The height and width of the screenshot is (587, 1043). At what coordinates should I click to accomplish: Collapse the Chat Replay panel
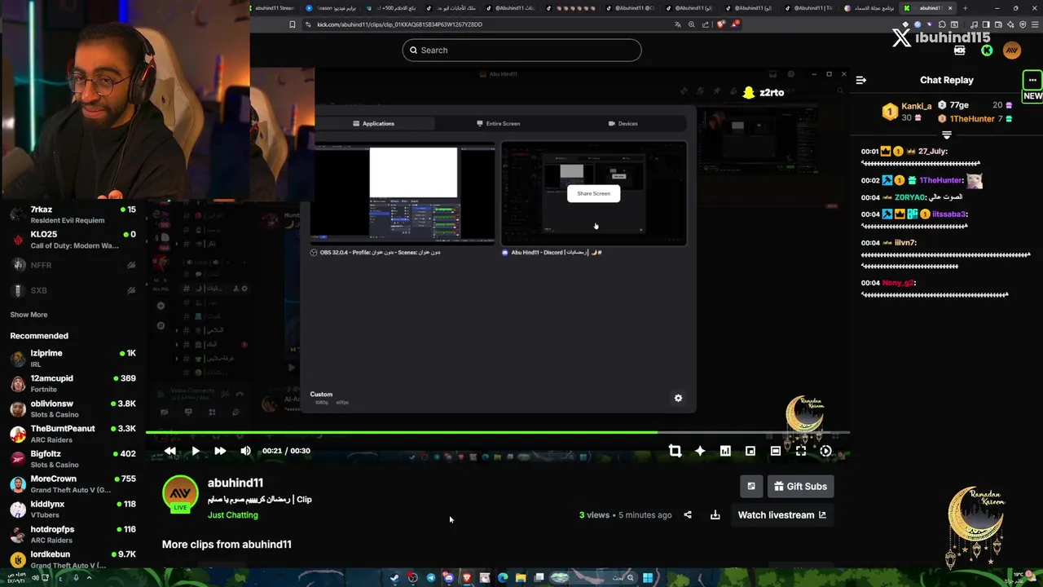[x=861, y=80]
